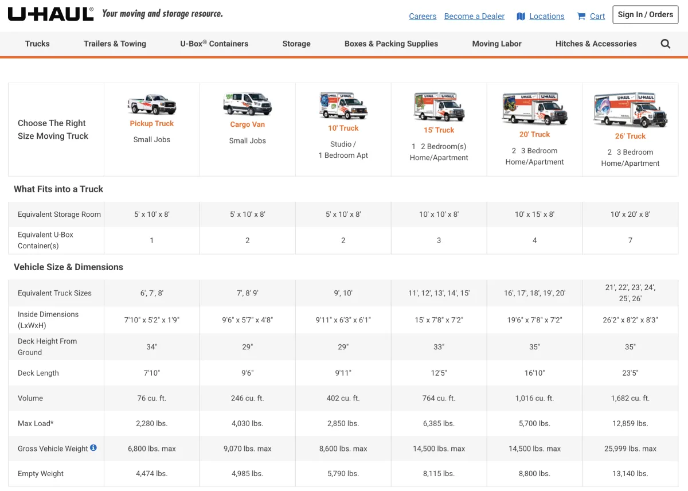Viewport: 688px width, 491px height.
Task: Click 'Empty Weight' row label
Action: point(41,474)
